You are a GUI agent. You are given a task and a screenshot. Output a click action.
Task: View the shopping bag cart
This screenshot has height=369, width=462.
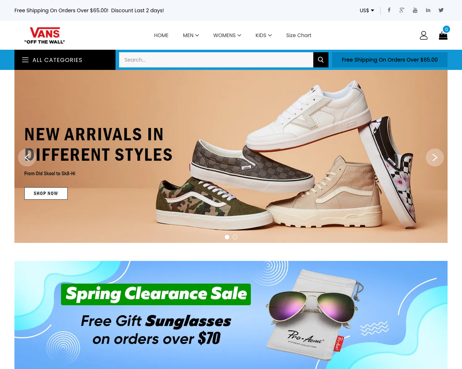coord(443,35)
